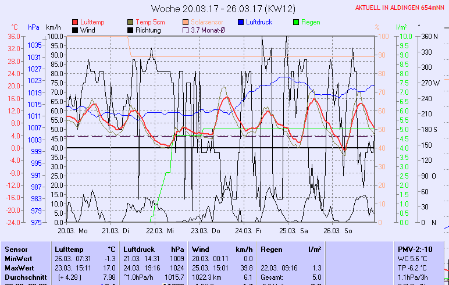Click the Luftdruck hPa table header
The image size is (449, 285).
[x=149, y=250]
